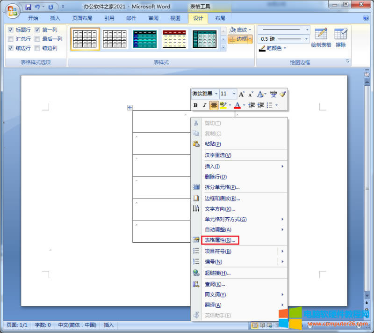Expand the 边框 borders dropdown arrow
The height and width of the screenshot is (333, 374).
click(250, 39)
